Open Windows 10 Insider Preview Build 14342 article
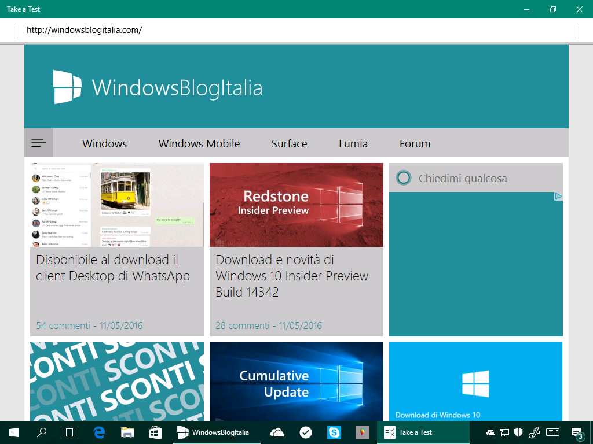Viewport: 593px width, 444px height. click(x=292, y=276)
